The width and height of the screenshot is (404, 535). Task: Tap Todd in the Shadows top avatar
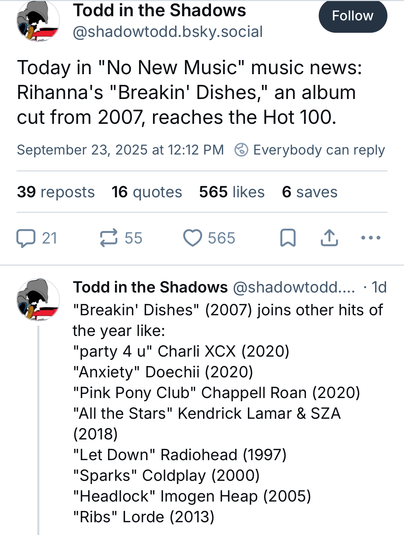coord(38,21)
